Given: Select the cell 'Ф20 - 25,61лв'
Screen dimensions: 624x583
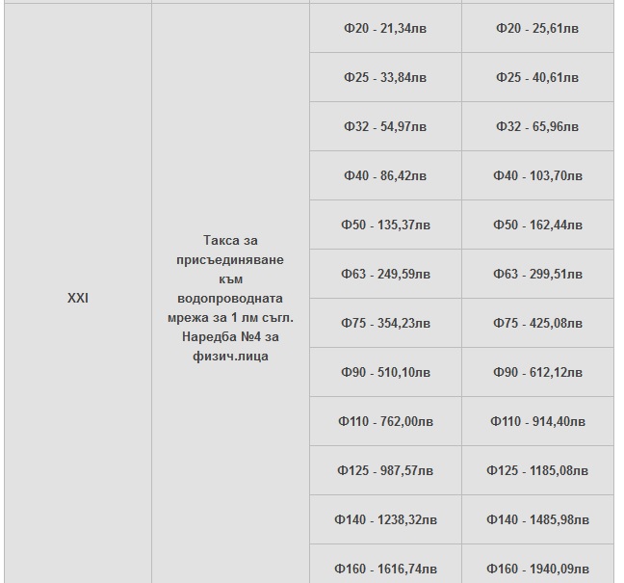Looking at the screenshot, I should [537, 29].
